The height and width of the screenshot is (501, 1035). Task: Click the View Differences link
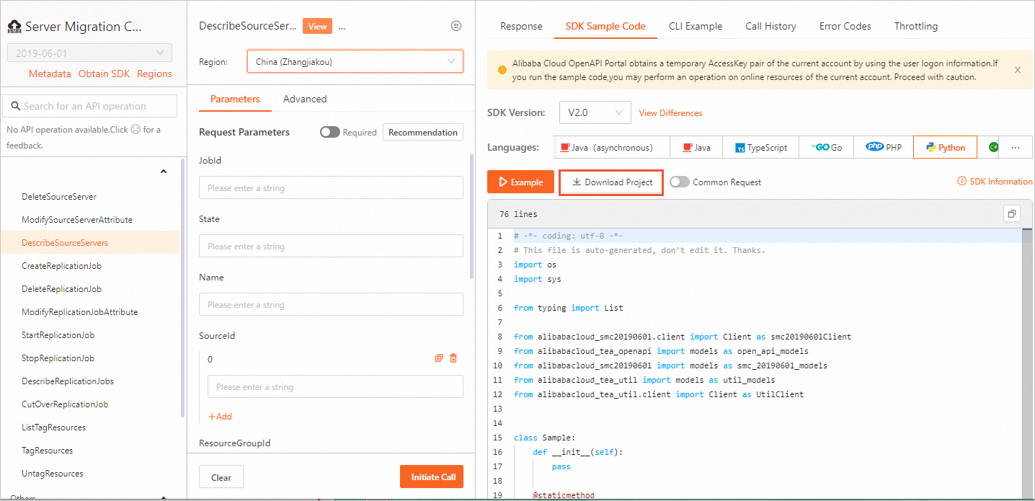pos(670,113)
